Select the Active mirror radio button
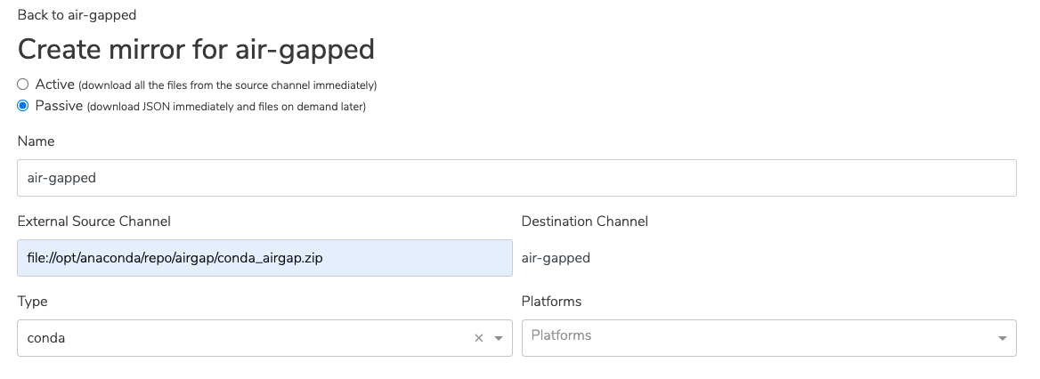Viewport: 1040px width, 379px height. (x=23, y=85)
